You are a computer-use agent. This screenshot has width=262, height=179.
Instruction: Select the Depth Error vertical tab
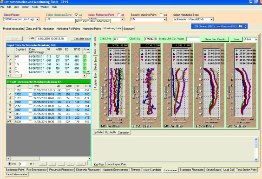click(x=95, y=63)
